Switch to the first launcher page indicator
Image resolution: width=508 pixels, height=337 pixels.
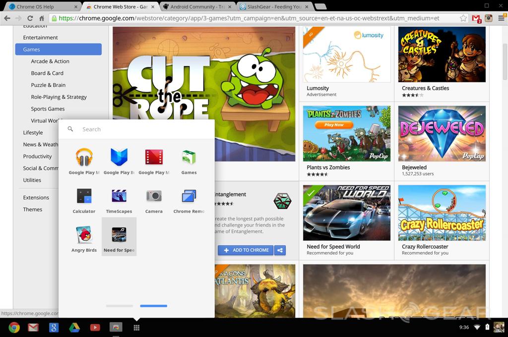coord(120,306)
